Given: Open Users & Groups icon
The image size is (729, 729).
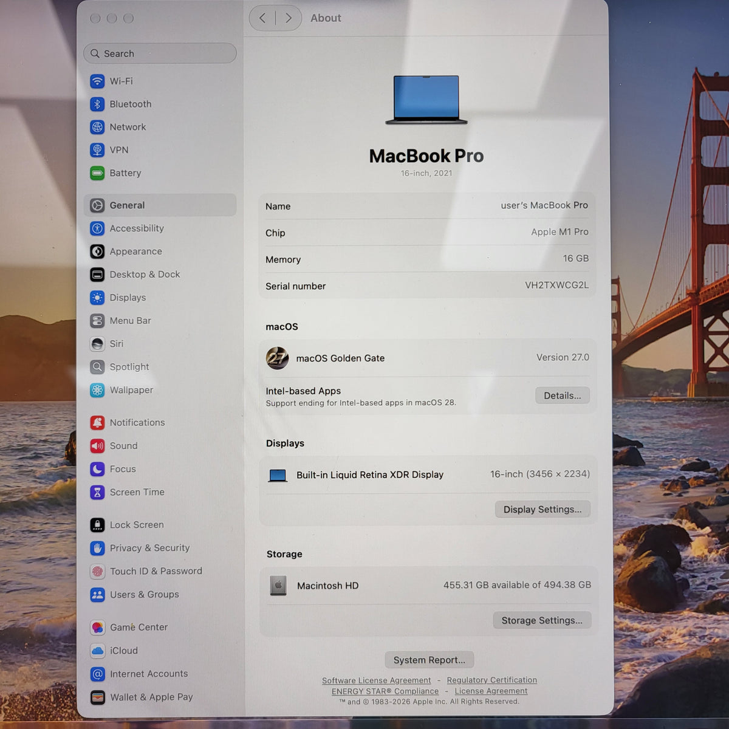Looking at the screenshot, I should tap(97, 595).
